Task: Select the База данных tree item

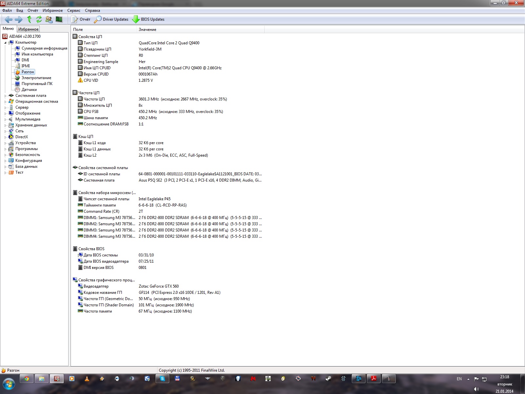Action: click(x=27, y=166)
